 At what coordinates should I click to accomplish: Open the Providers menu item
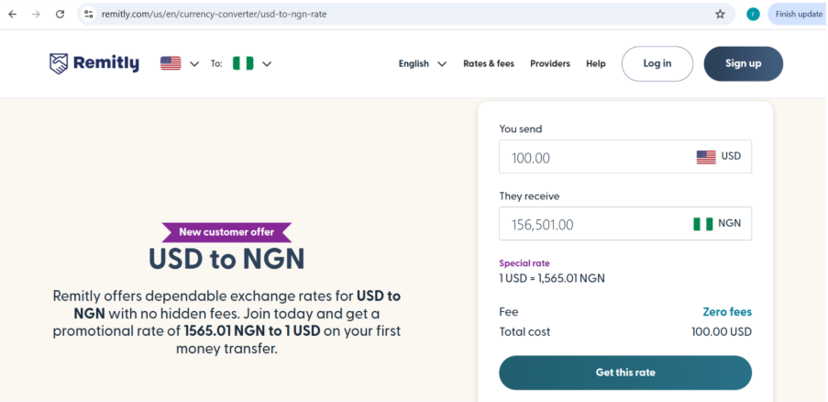click(x=550, y=63)
